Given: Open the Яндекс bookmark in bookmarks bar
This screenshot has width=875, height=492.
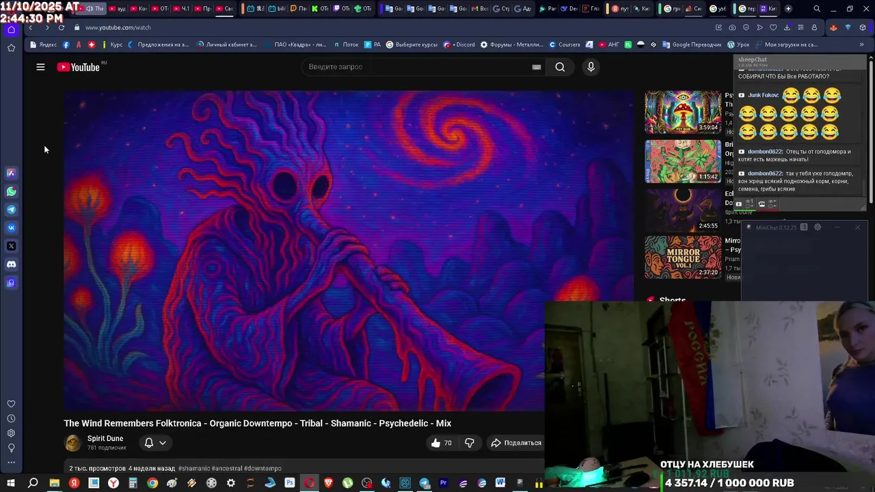Looking at the screenshot, I should (44, 44).
